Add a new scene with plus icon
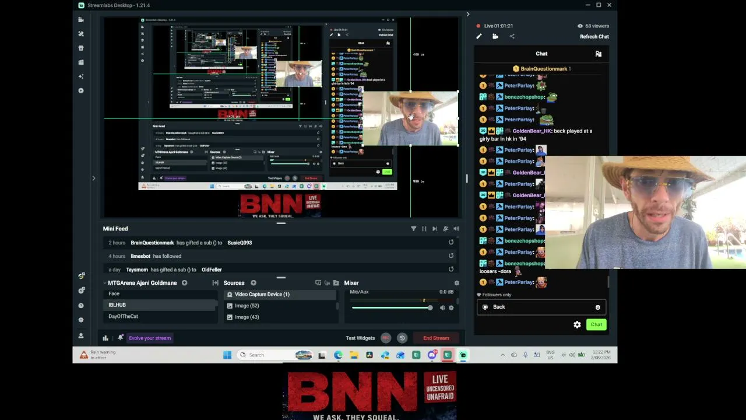746x420 pixels. coord(184,283)
